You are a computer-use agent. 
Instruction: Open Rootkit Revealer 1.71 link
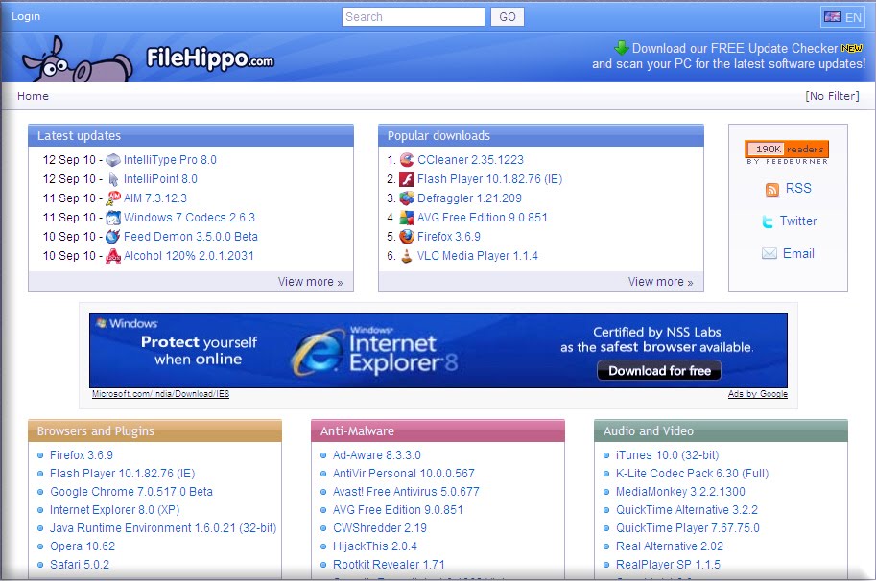(389, 565)
